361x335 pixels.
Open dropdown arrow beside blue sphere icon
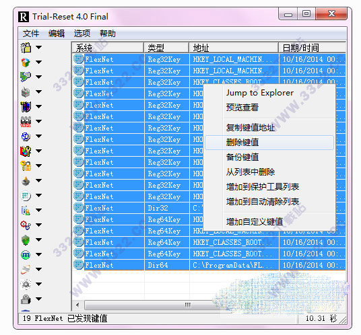click(38, 136)
